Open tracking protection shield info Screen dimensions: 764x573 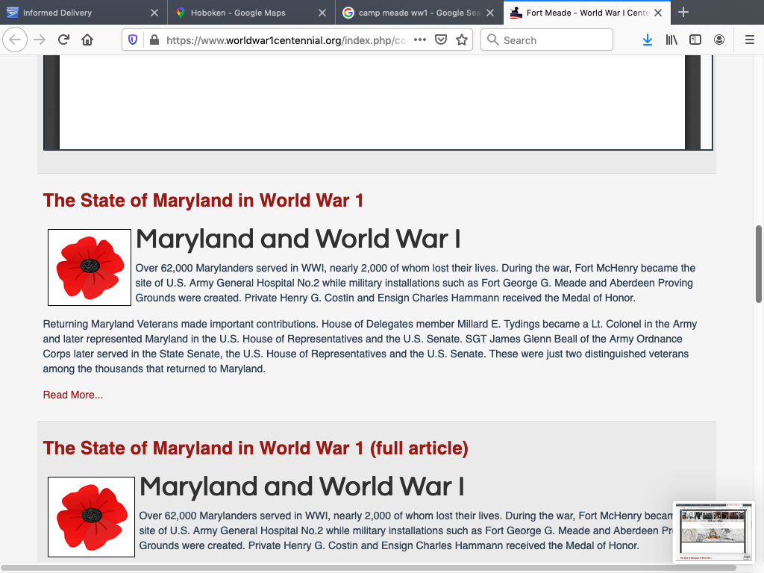tap(133, 40)
